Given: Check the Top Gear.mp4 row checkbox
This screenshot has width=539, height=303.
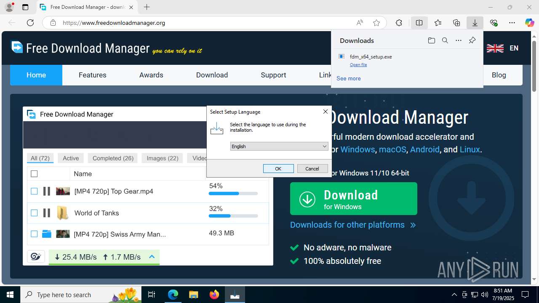Looking at the screenshot, I should [34, 191].
